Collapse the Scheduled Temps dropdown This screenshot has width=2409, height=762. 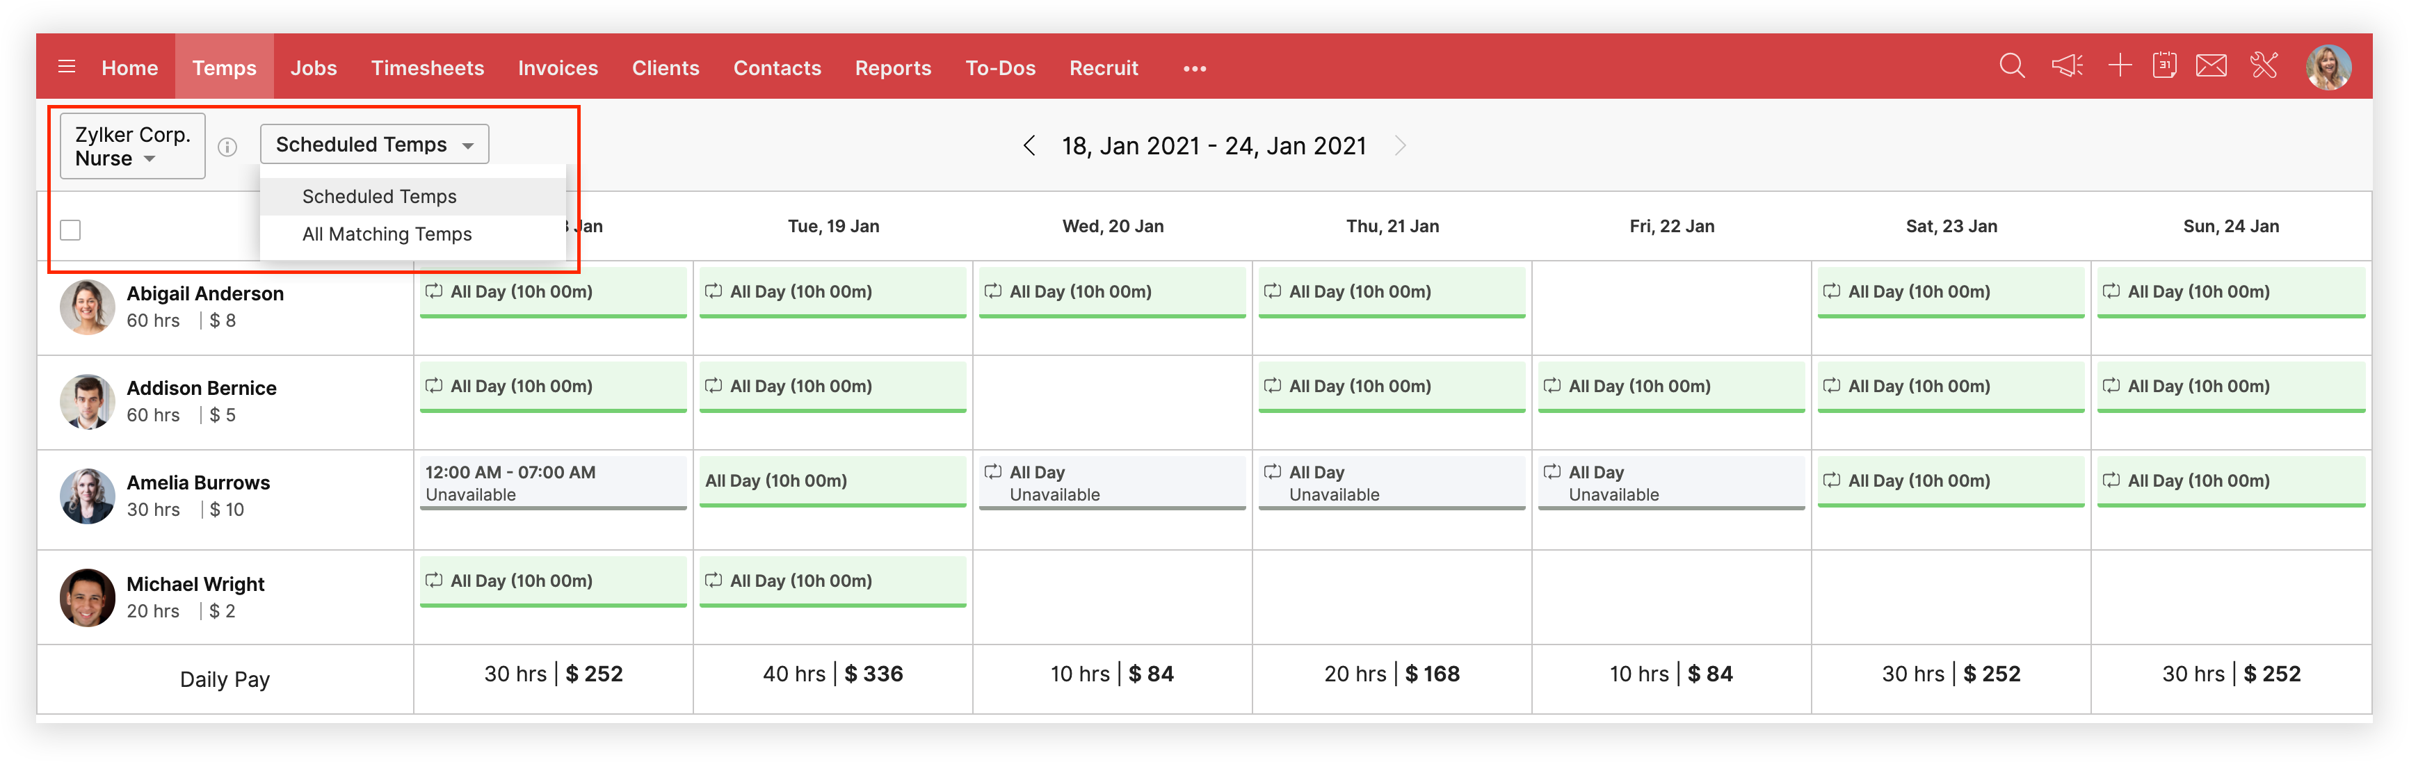pos(374,145)
